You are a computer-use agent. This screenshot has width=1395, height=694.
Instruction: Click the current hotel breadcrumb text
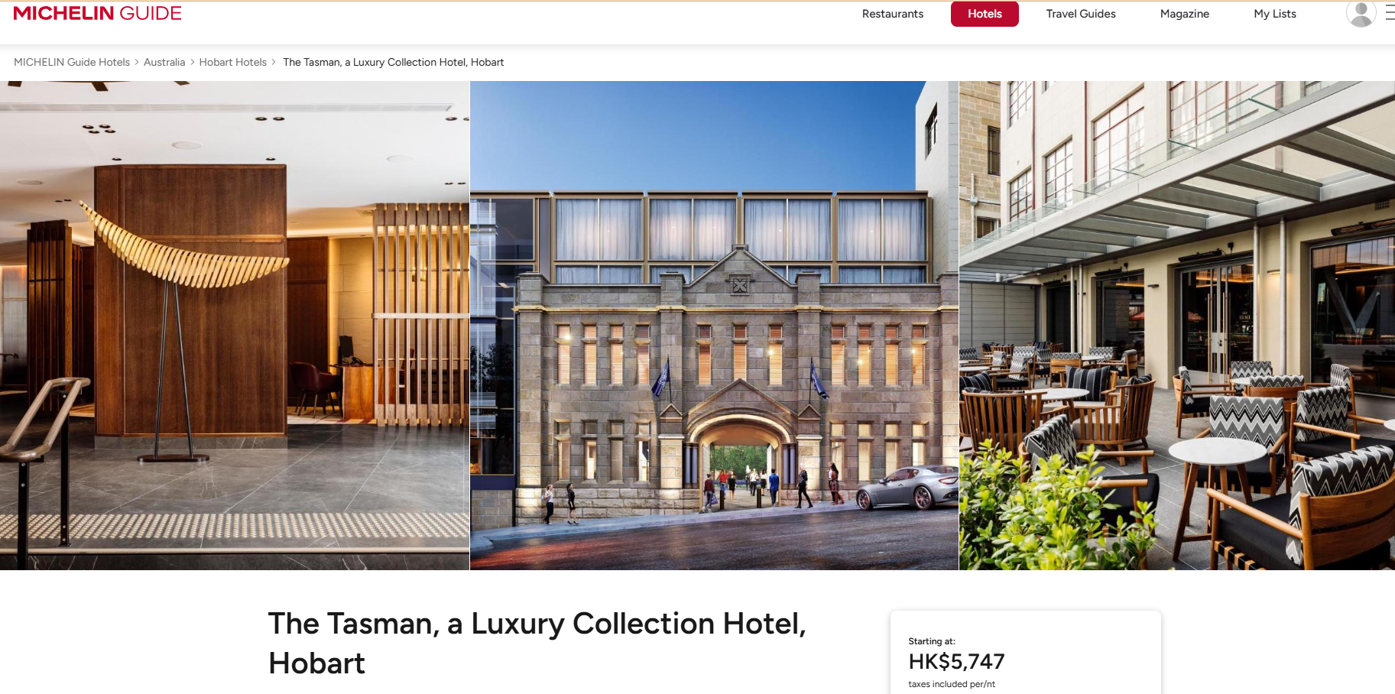(x=394, y=62)
